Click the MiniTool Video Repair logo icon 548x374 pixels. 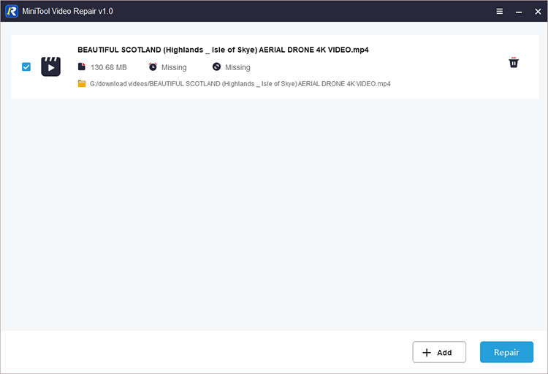coord(12,12)
